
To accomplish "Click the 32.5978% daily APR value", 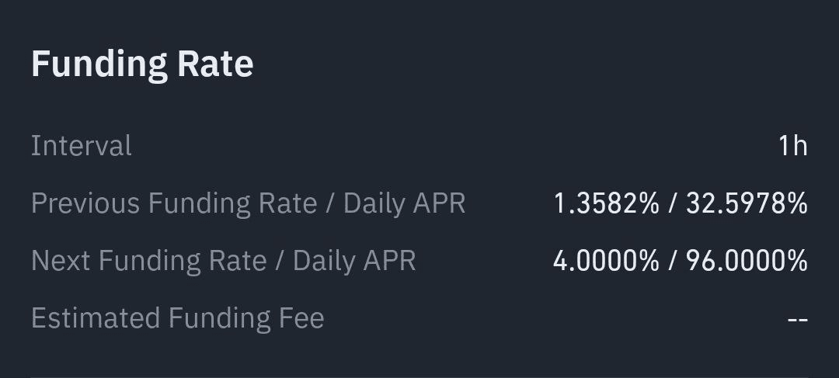I will [747, 203].
